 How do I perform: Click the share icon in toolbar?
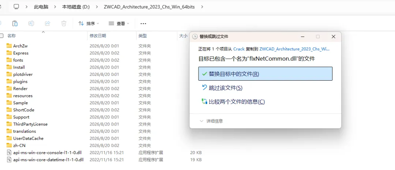[47, 23]
